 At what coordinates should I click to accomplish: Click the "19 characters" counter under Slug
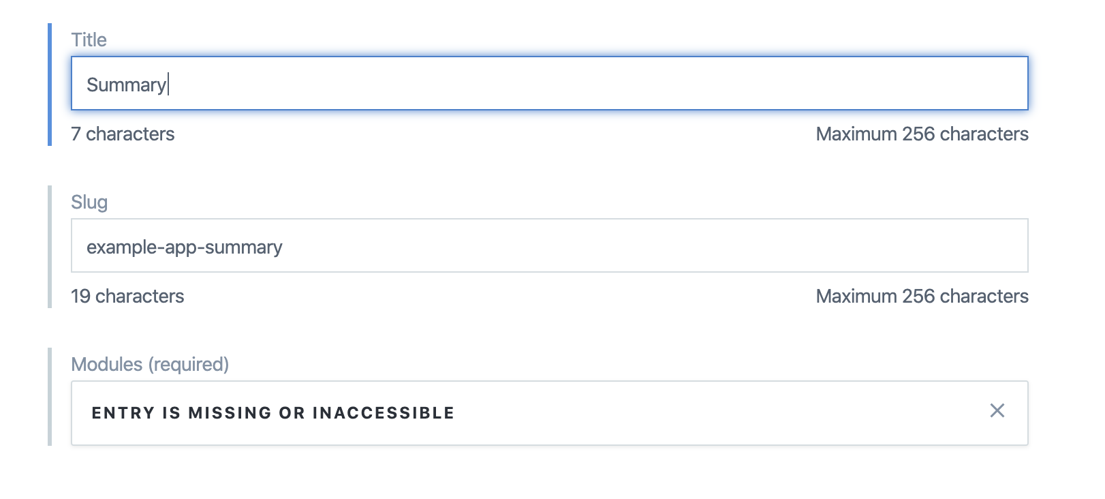127,297
